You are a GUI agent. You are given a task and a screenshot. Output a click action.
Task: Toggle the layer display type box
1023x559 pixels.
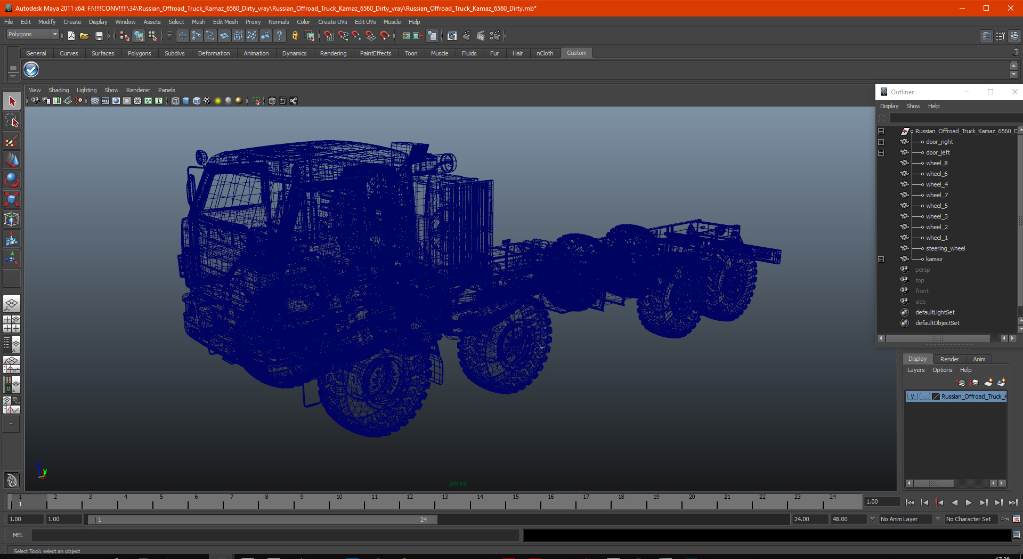pos(925,396)
